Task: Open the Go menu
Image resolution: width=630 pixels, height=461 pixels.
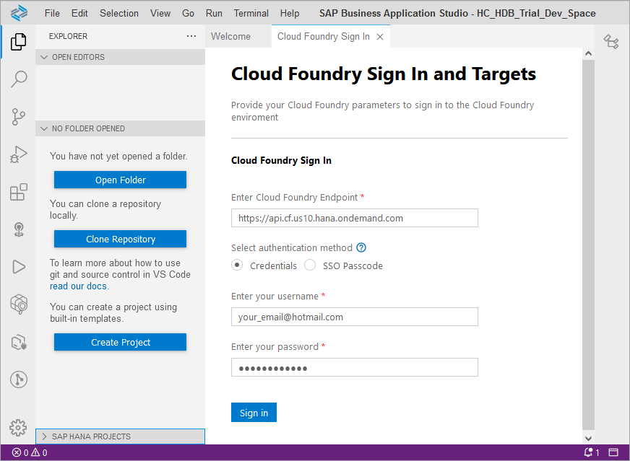Action: coord(188,13)
